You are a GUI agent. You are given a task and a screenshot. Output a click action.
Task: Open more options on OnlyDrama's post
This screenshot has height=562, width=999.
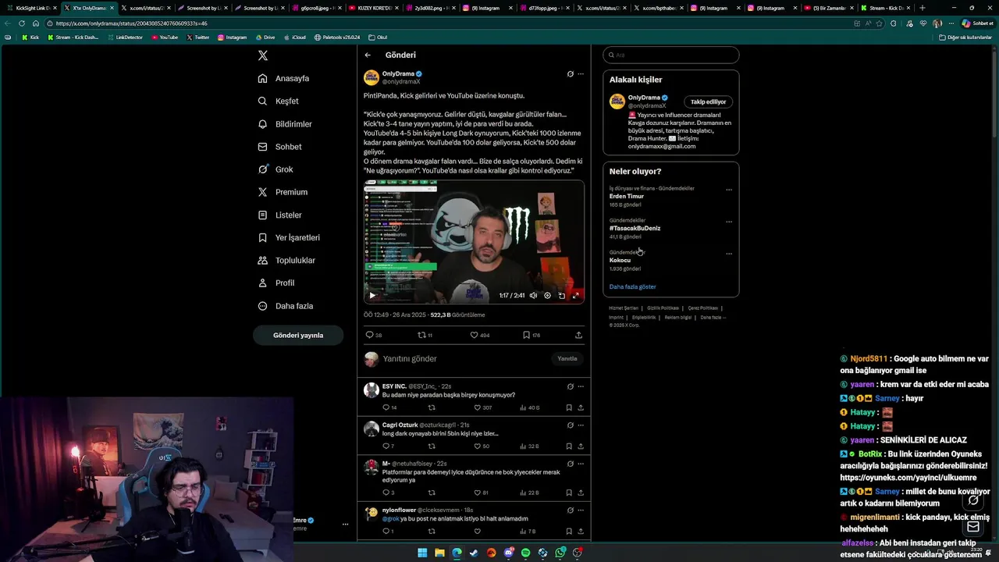581,74
